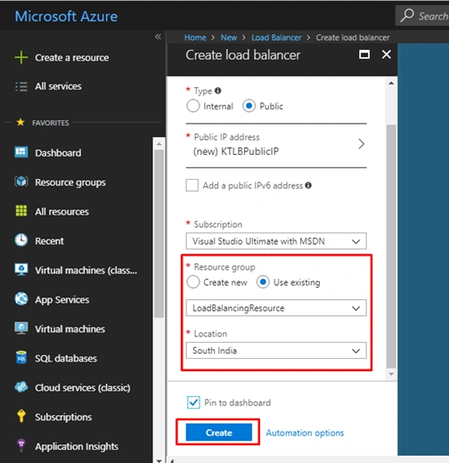Image resolution: width=449 pixels, height=463 pixels.
Task: Expand the LoadBalancingResource resource group dropdown
Action: [x=276, y=308]
